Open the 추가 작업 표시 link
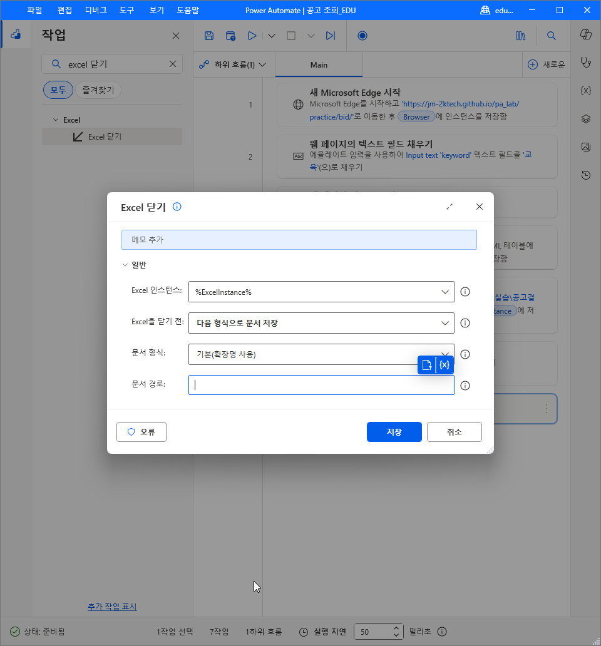 [x=112, y=607]
